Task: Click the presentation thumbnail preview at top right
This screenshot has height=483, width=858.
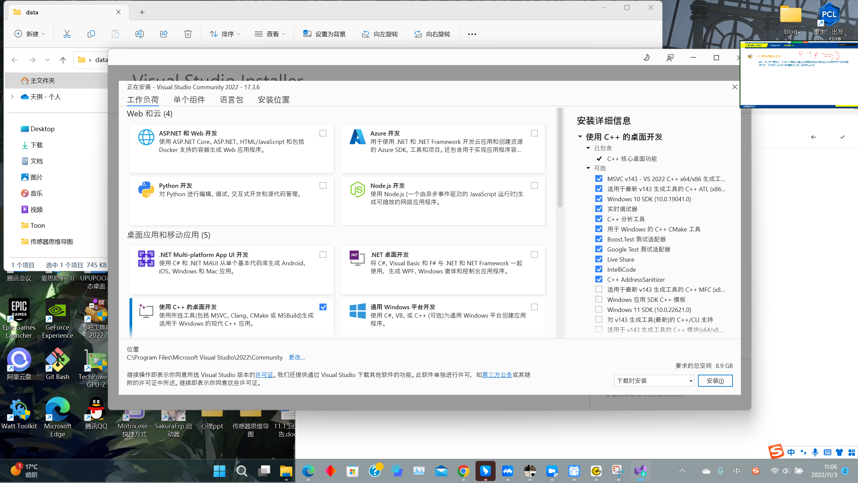Action: (799, 74)
